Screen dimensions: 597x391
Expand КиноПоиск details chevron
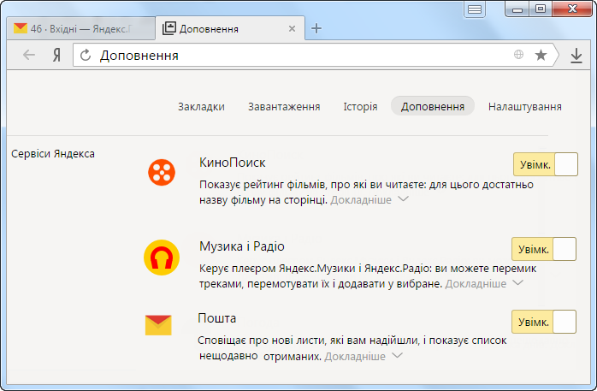point(403,198)
